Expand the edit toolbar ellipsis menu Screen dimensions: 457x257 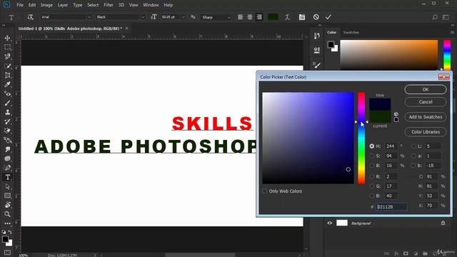[x=8, y=223]
